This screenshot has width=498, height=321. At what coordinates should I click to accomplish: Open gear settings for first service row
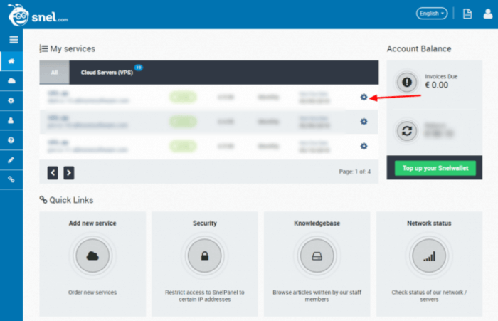(x=364, y=97)
